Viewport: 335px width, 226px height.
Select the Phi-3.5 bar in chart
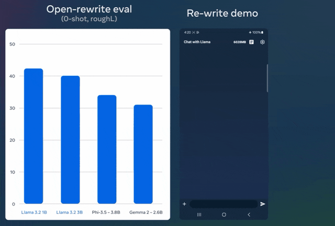coord(107,149)
